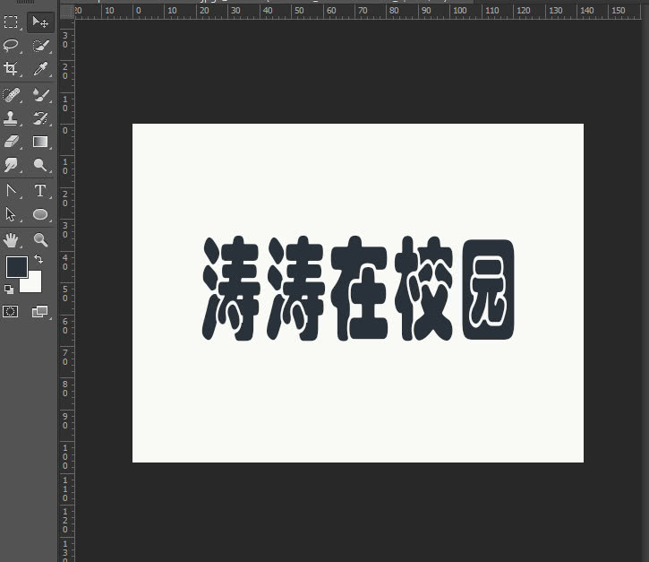Select the Zoom magnifier tool
The height and width of the screenshot is (562, 649).
click(40, 240)
